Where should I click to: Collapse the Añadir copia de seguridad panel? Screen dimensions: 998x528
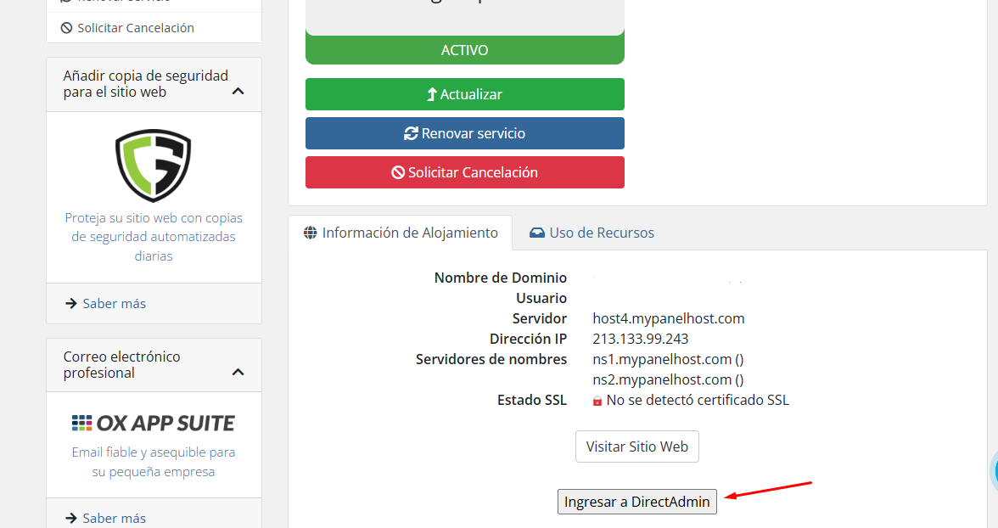click(x=238, y=92)
